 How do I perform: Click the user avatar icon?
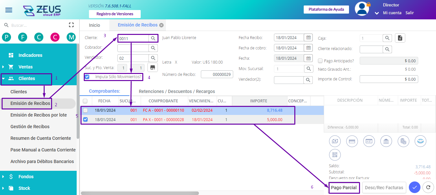(x=362, y=9)
